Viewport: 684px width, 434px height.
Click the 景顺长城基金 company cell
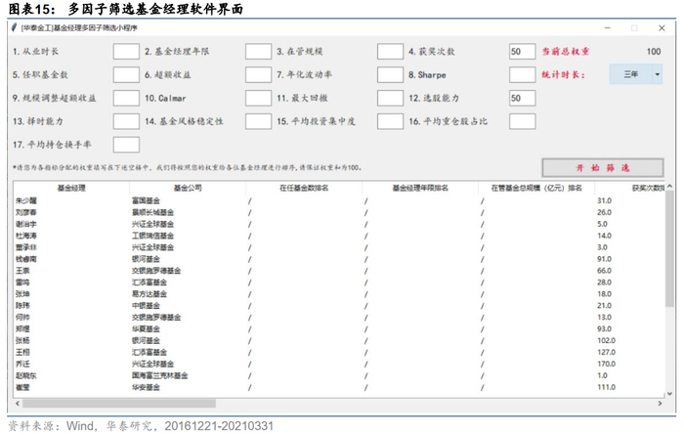click(x=153, y=212)
